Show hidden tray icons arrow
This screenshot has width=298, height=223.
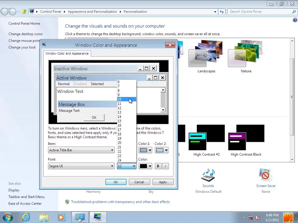click(244, 218)
